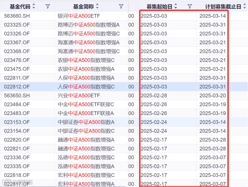Screen dimensions: 248x187
Task: Click the 募集起始日 column header
Action: [x=159, y=7]
